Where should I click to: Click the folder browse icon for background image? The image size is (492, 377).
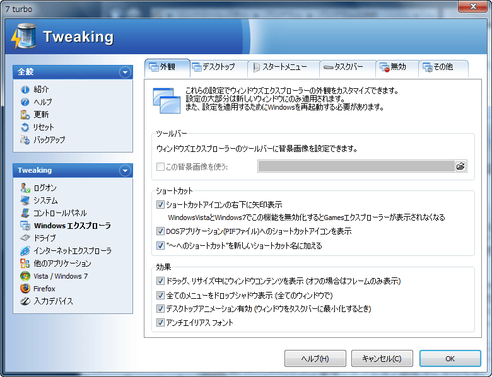tap(460, 166)
